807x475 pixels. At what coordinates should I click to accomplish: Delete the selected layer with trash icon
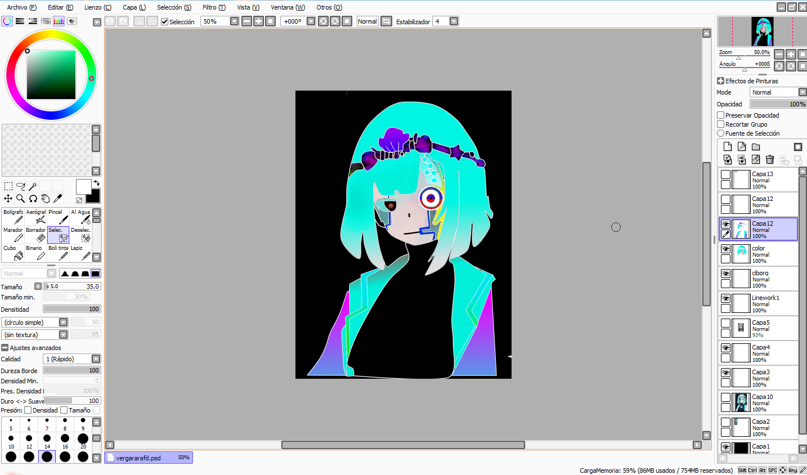coord(770,160)
